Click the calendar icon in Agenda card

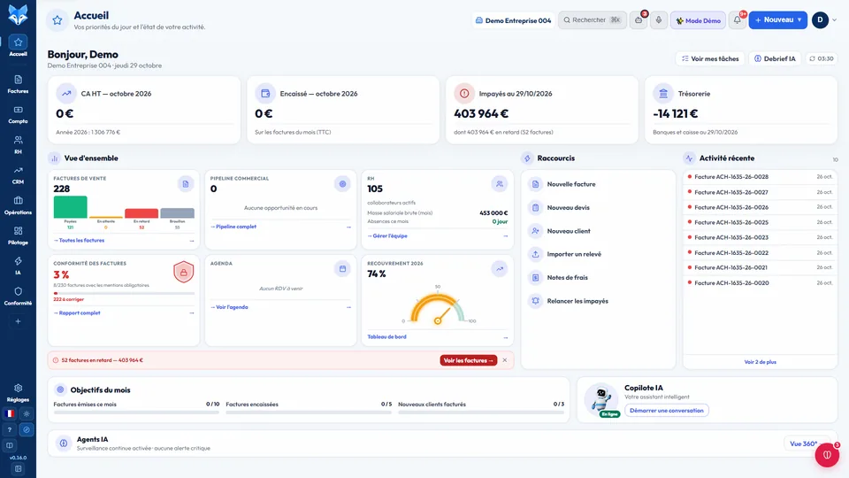coord(343,269)
